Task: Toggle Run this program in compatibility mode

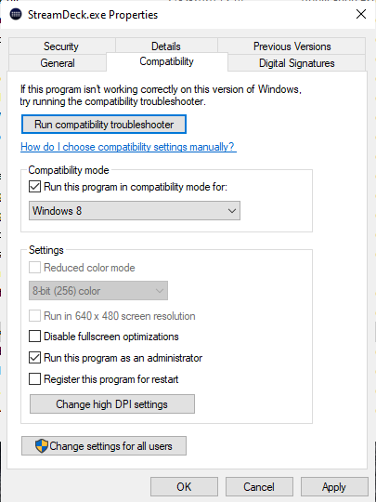Action: pos(34,187)
